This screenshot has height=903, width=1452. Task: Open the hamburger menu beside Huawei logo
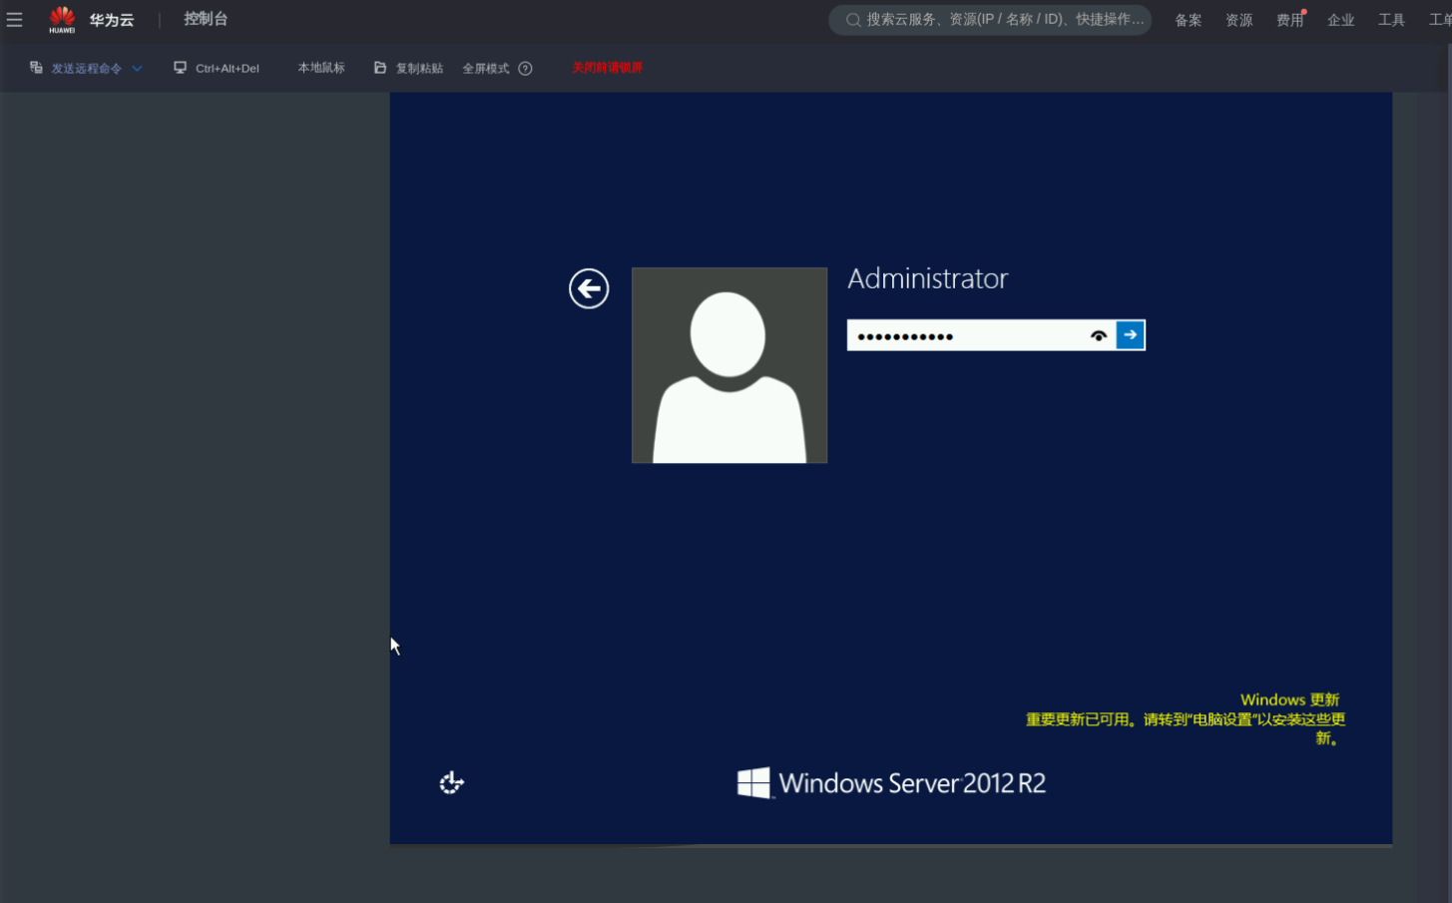point(14,20)
